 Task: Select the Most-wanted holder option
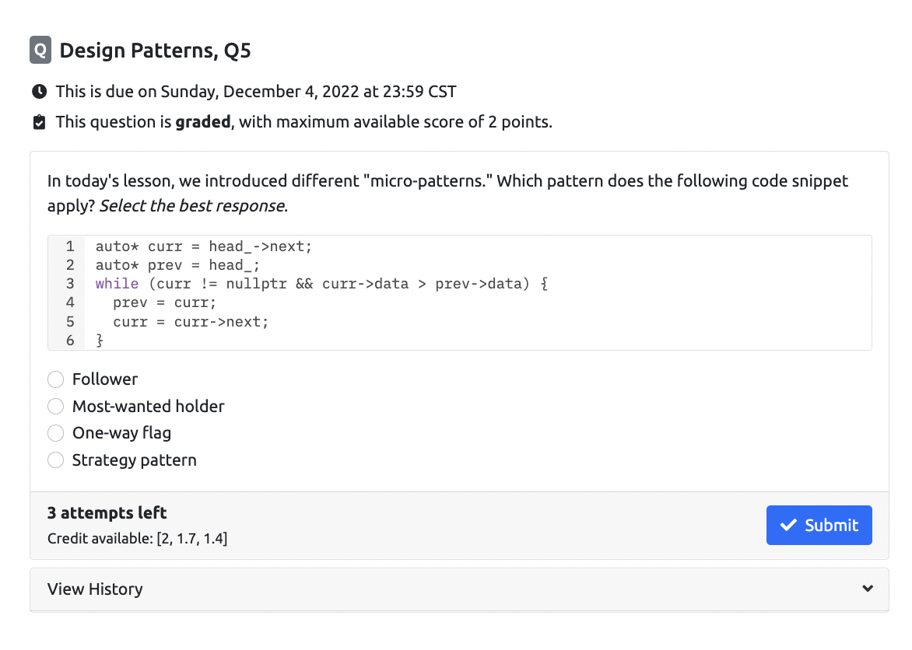tap(55, 407)
